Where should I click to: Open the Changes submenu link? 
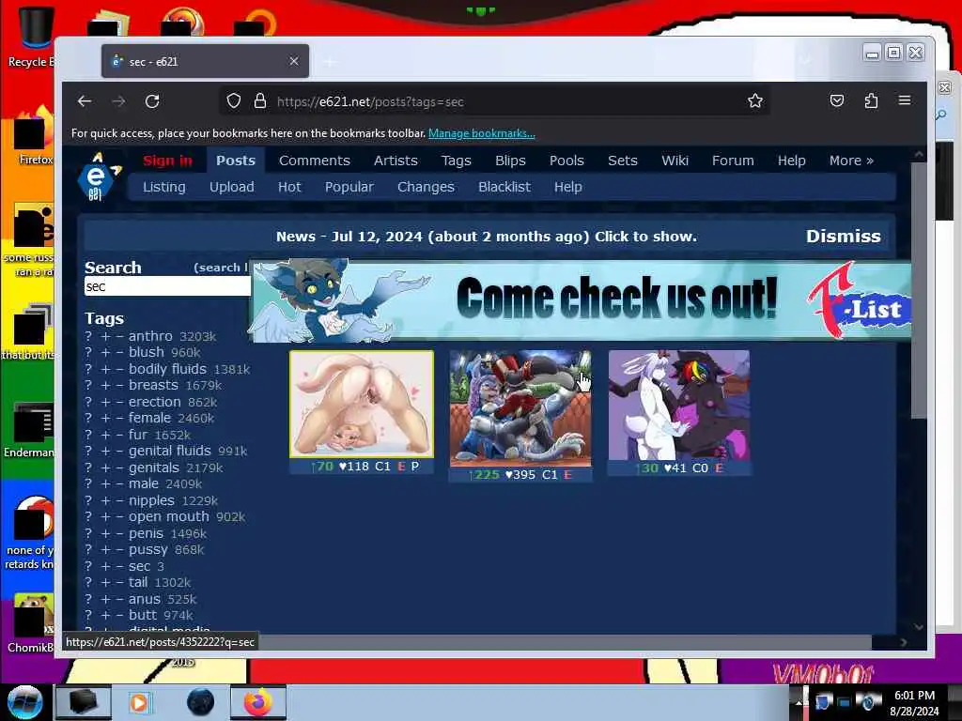point(426,187)
